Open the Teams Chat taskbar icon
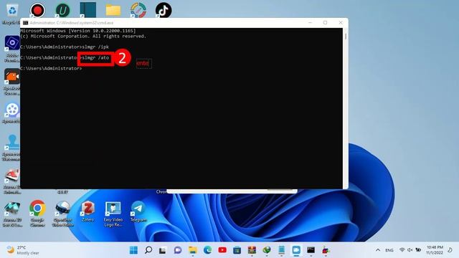Viewport: 459px width, 258px height. (x=178, y=250)
